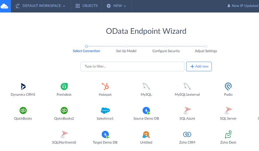Viewport: 259px width, 151px height.
Task: Expand the New menu chevron
Action: point(125,6)
